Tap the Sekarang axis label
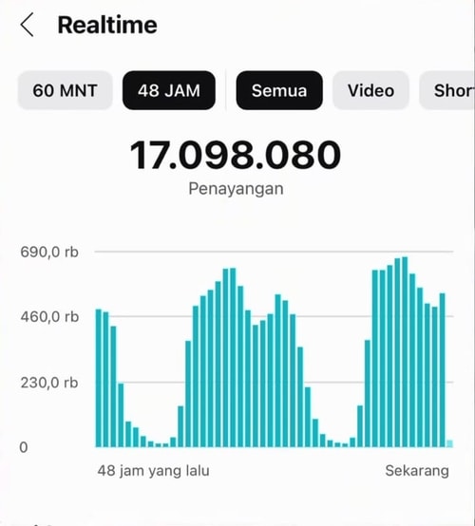This screenshot has width=475, height=526. click(417, 471)
